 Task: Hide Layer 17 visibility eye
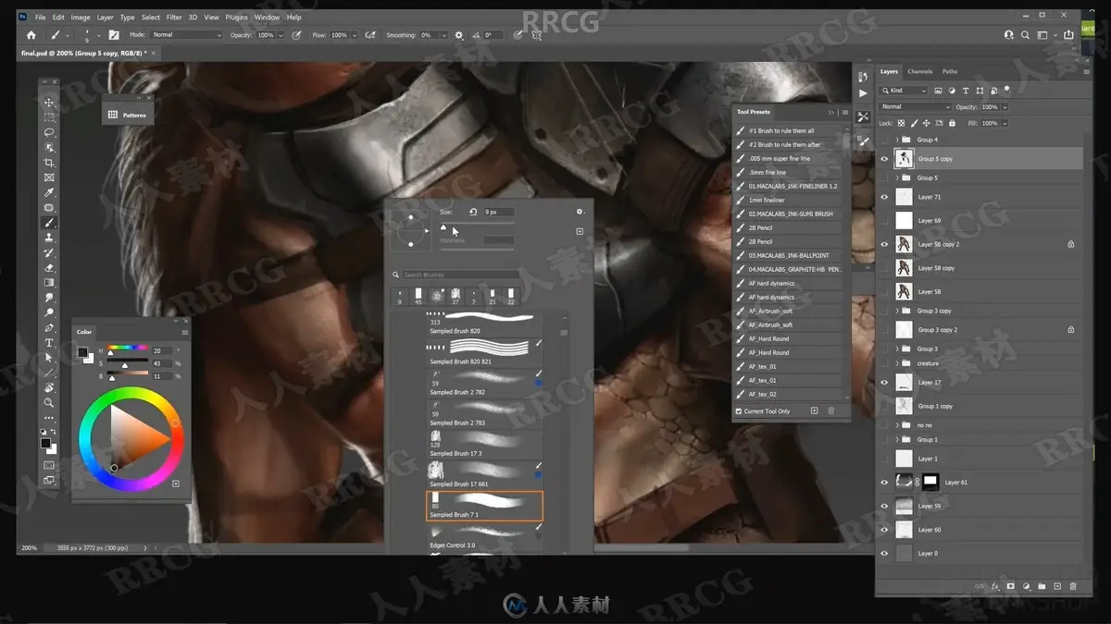[x=884, y=383]
